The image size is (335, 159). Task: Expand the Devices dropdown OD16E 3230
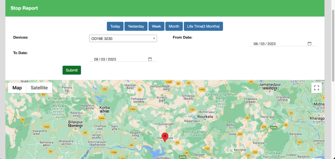(123, 39)
